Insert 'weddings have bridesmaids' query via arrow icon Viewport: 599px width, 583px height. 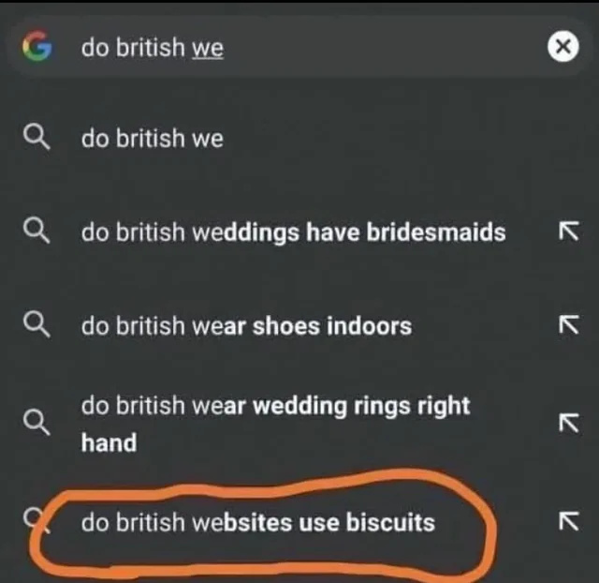tap(569, 231)
